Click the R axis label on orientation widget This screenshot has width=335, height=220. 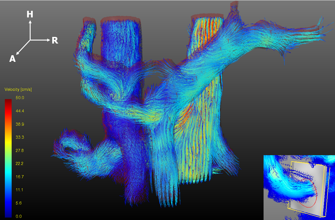55,41
